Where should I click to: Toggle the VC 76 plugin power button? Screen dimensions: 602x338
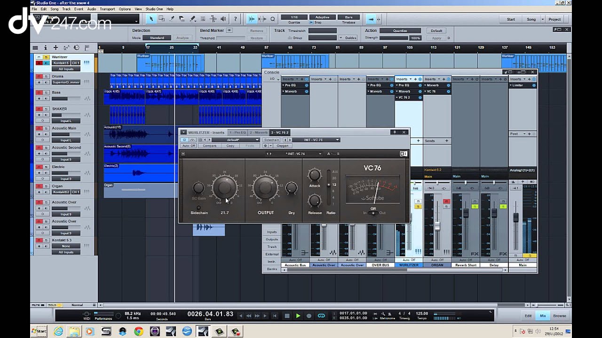[184, 140]
